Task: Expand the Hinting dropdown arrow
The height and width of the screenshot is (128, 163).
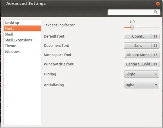Action: pos(156,74)
